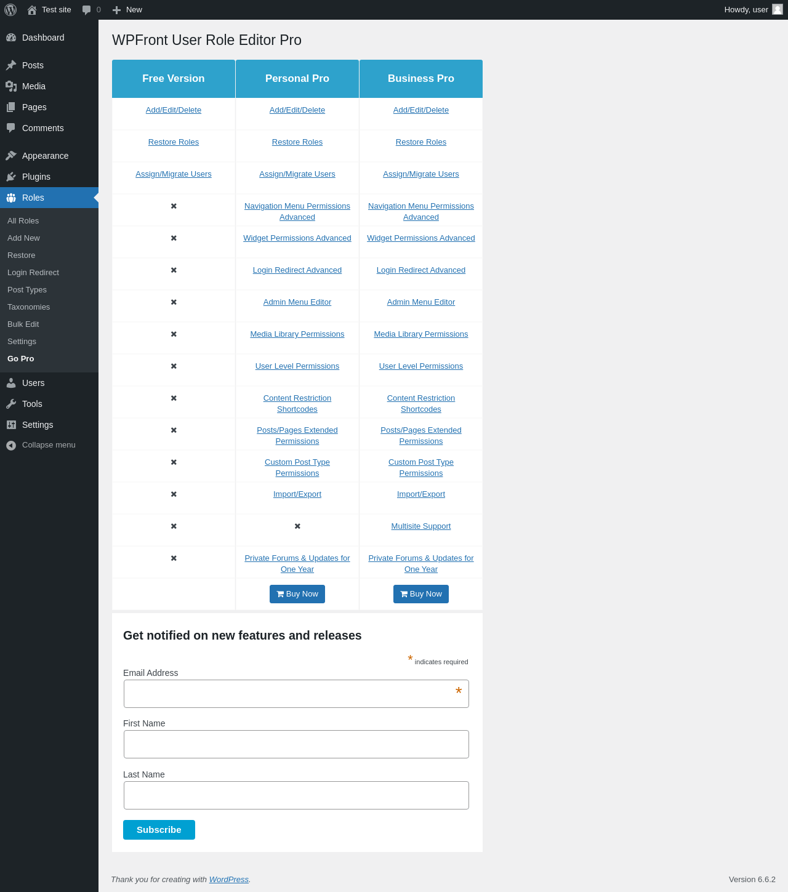Click the Users person icon
The image size is (788, 892).
point(11,383)
